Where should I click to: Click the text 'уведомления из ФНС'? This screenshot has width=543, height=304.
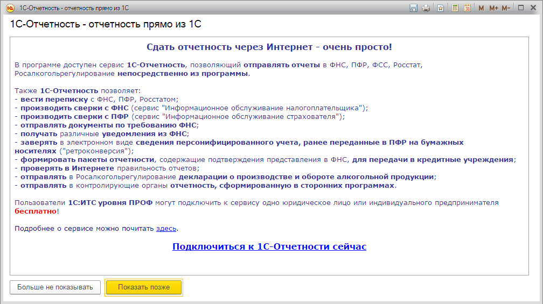pos(144,134)
